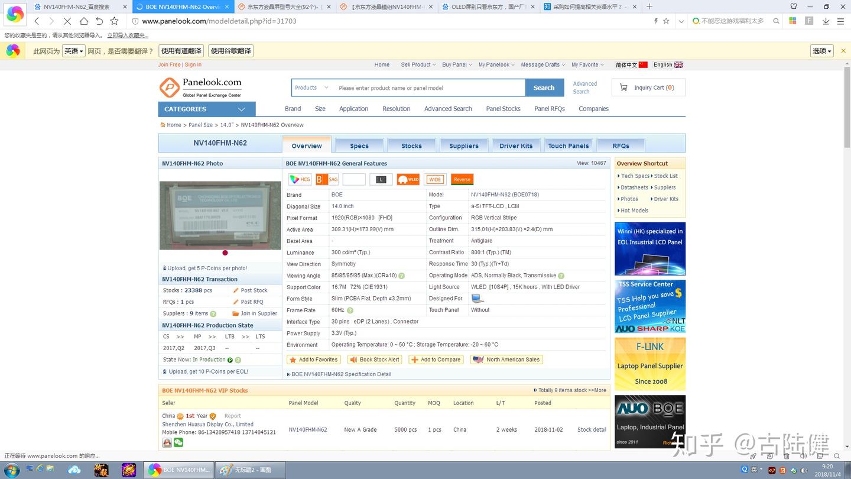This screenshot has height=479, width=851.
Task: Open the Datasheets shortcut link
Action: pyautogui.click(x=634, y=187)
